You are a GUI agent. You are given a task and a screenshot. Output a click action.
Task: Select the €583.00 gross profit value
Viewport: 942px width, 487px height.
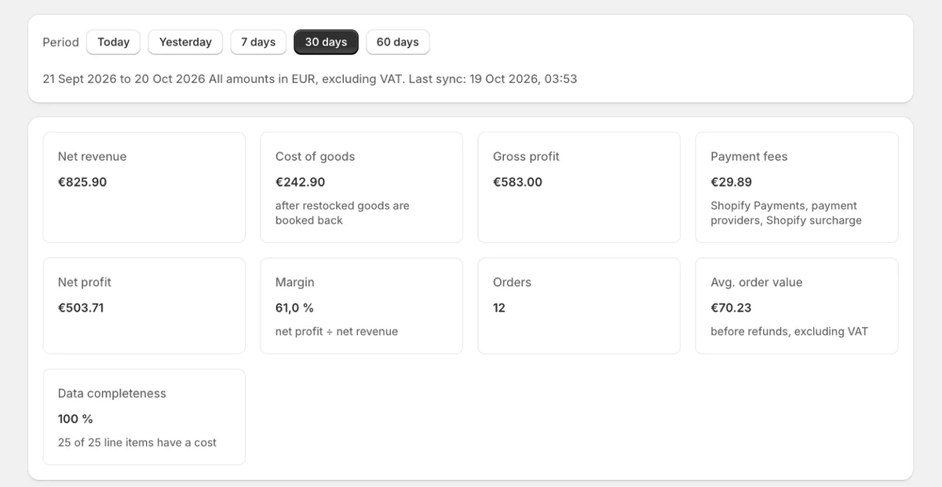[517, 182]
